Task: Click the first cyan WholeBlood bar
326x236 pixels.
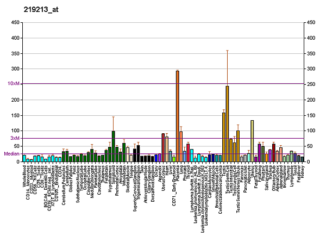Action: click(x=24, y=158)
